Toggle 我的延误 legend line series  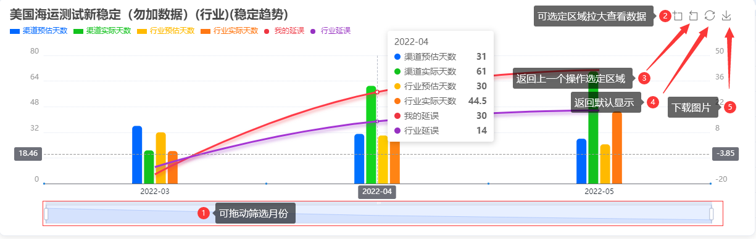click(285, 31)
